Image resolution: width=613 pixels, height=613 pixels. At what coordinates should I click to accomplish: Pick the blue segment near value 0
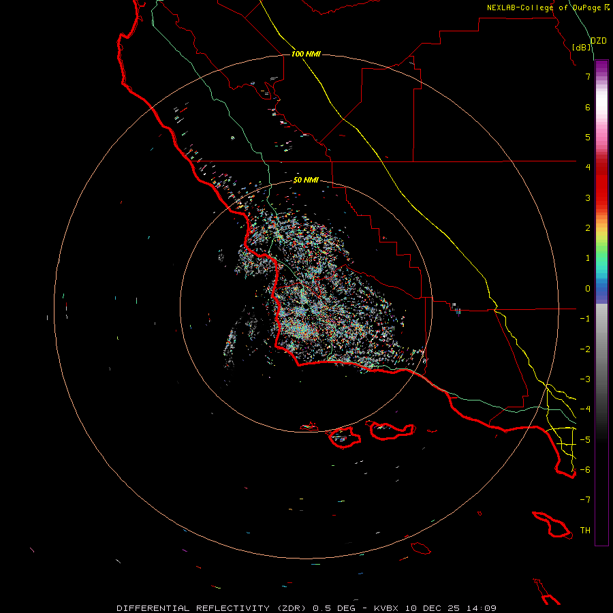tap(601, 289)
